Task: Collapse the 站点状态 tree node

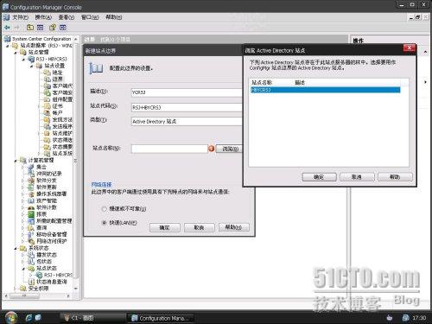Action: pyautogui.click(x=23, y=268)
